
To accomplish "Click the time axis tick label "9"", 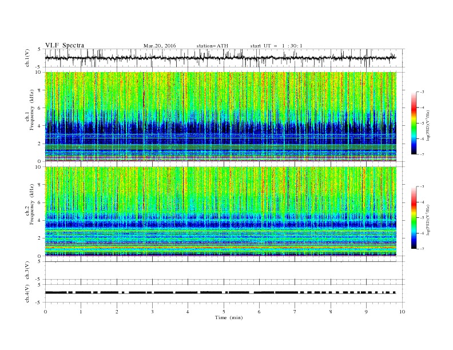I will click(366, 312).
